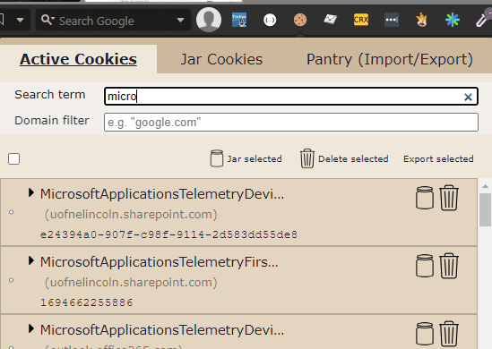The width and height of the screenshot is (492, 349).
Task: Jar the sharepoint TelemetryDevi cookie
Action: (x=425, y=198)
